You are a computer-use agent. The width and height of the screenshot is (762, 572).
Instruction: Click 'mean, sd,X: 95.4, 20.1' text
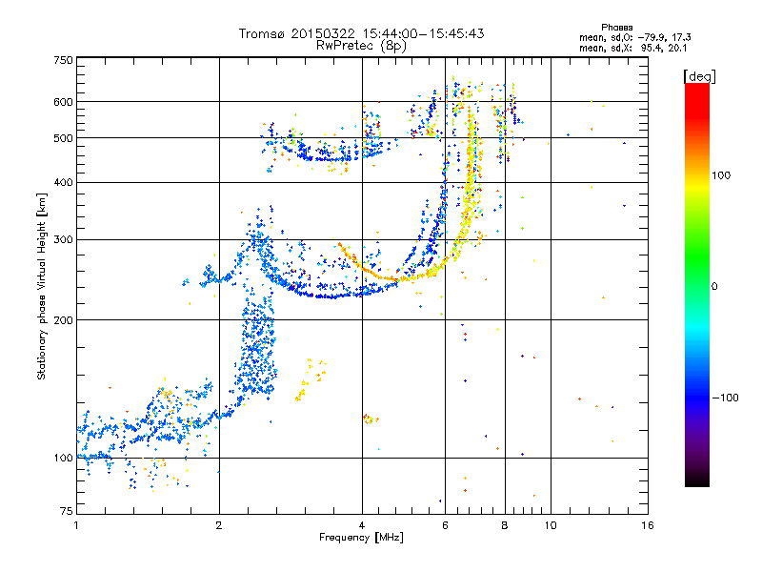pyautogui.click(x=632, y=48)
